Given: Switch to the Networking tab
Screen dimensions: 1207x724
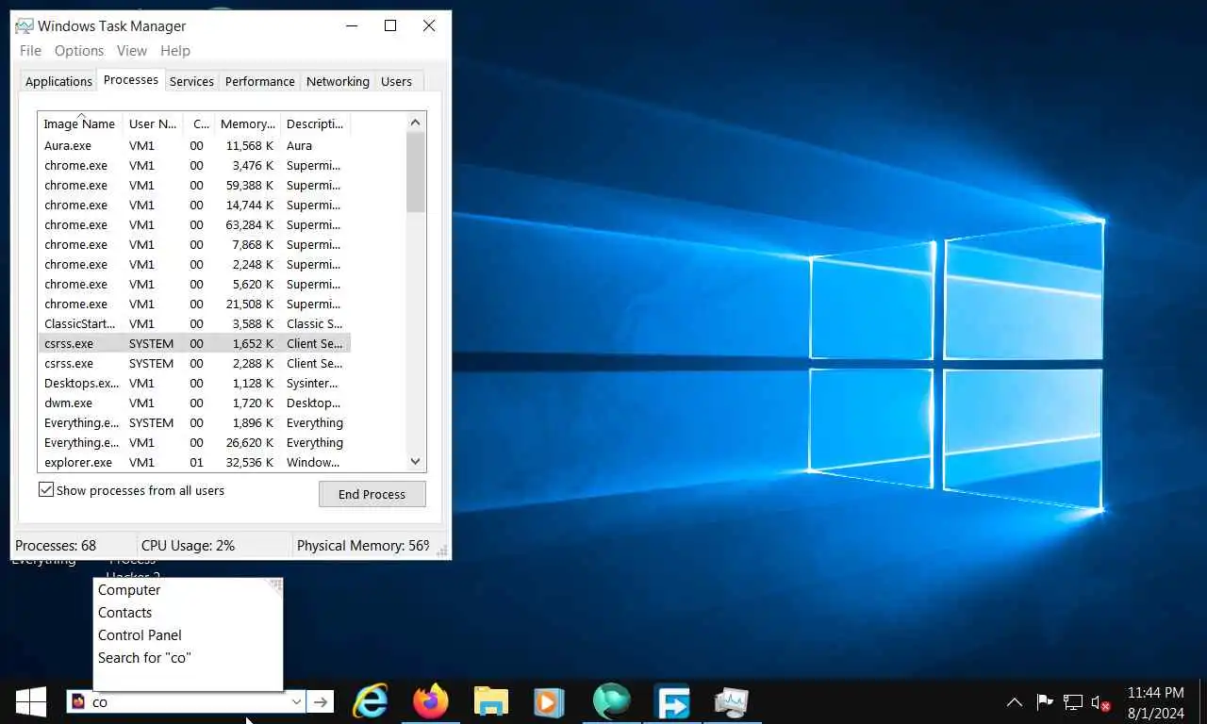Looking at the screenshot, I should [338, 81].
